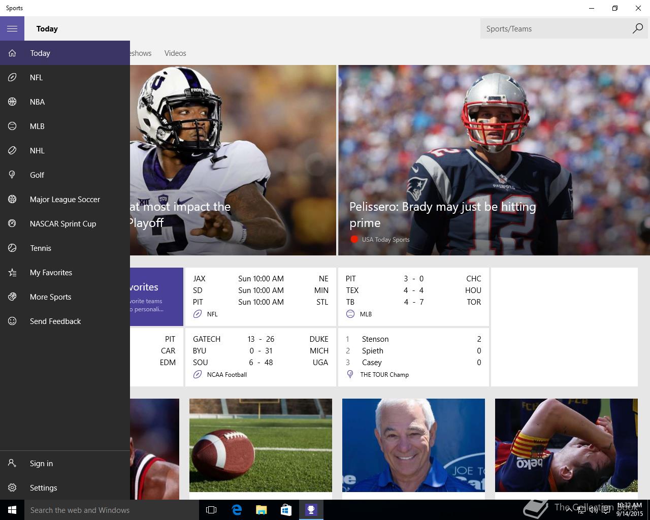This screenshot has height=520, width=650.
Task: Collapse the hamburger navigation menu
Action: point(12,28)
